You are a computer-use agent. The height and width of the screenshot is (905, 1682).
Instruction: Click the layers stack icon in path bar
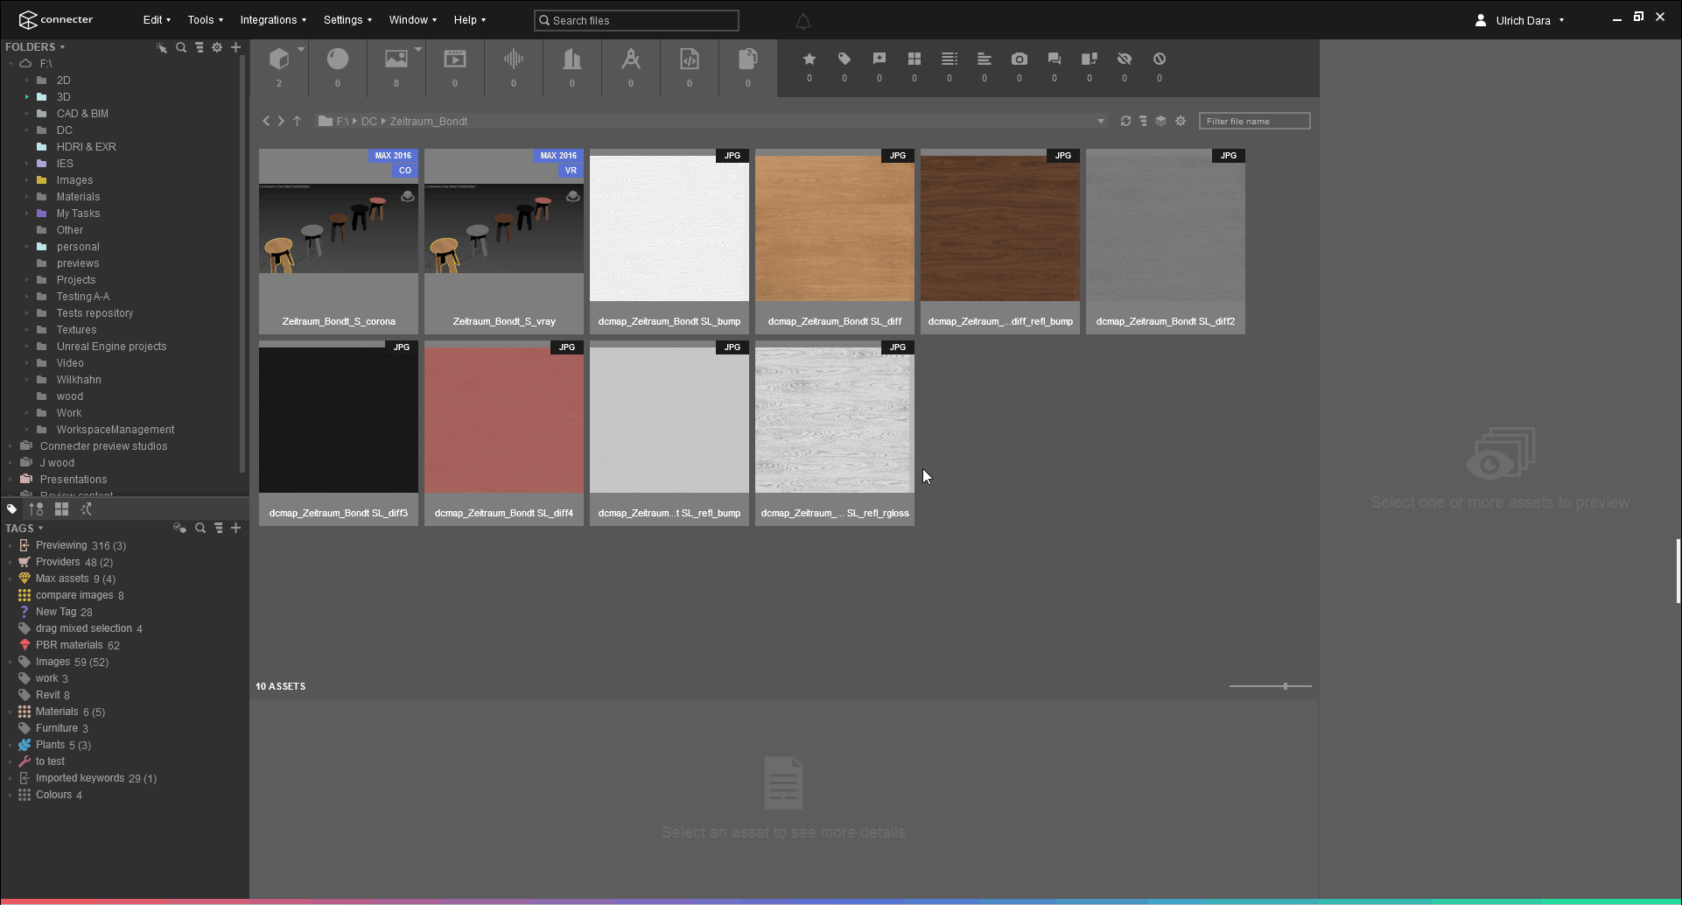click(1160, 121)
